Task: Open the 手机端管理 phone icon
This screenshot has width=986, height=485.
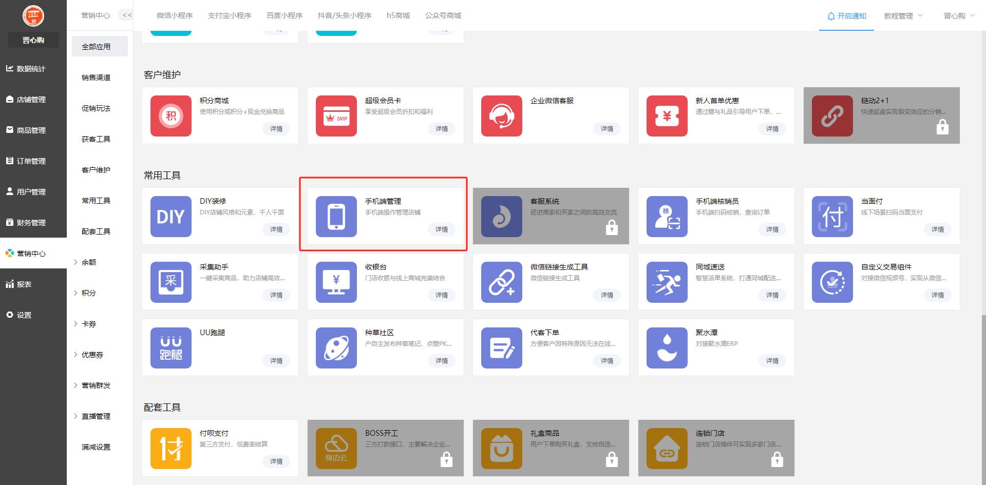Action: point(336,217)
